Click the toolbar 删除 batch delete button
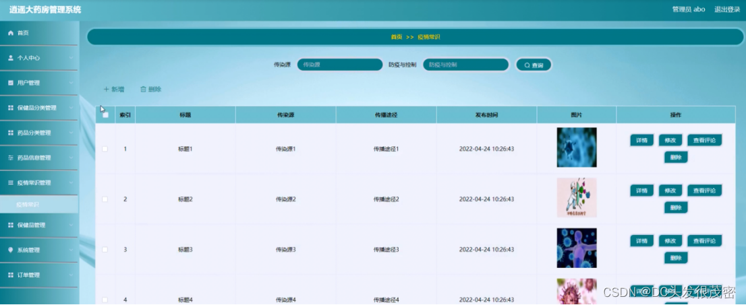Viewport: 746px width, 305px height. tap(151, 90)
